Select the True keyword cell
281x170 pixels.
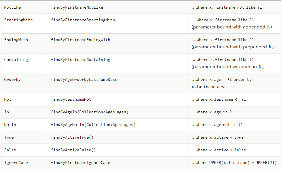tap(24, 137)
